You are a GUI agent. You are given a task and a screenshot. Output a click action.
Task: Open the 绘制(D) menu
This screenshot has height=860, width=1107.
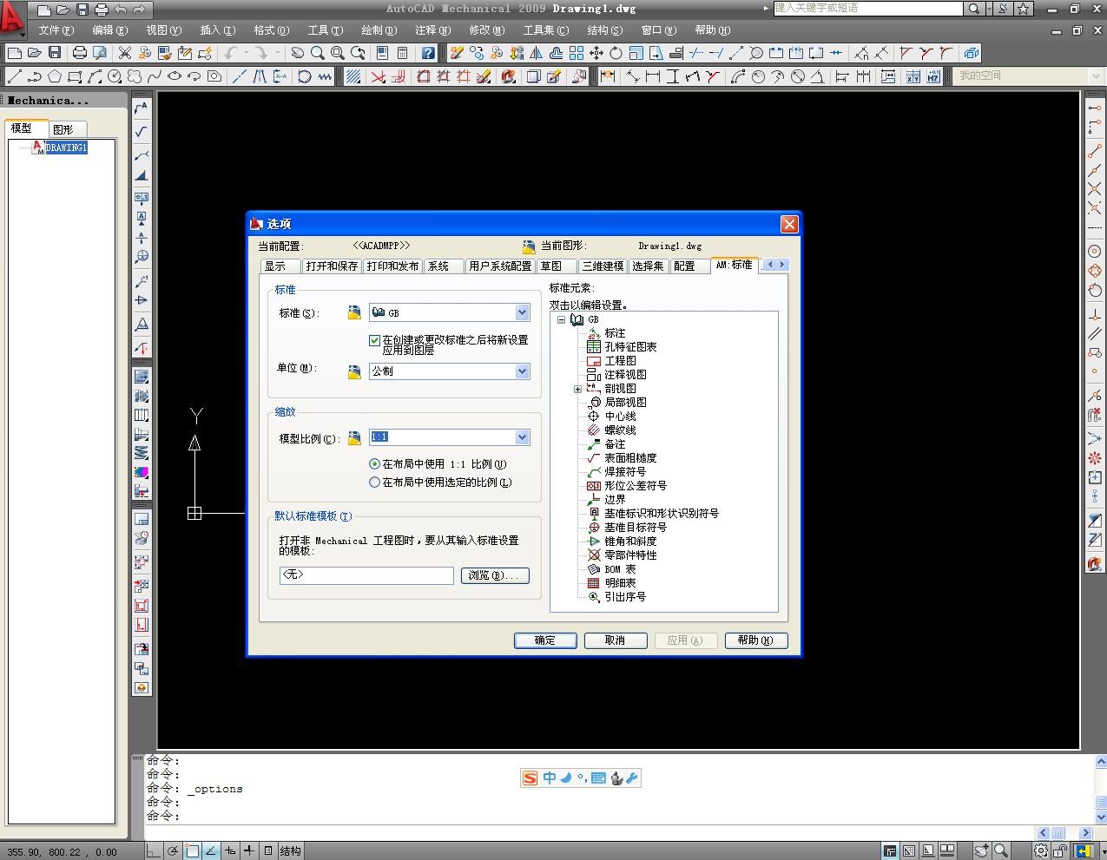pos(379,30)
